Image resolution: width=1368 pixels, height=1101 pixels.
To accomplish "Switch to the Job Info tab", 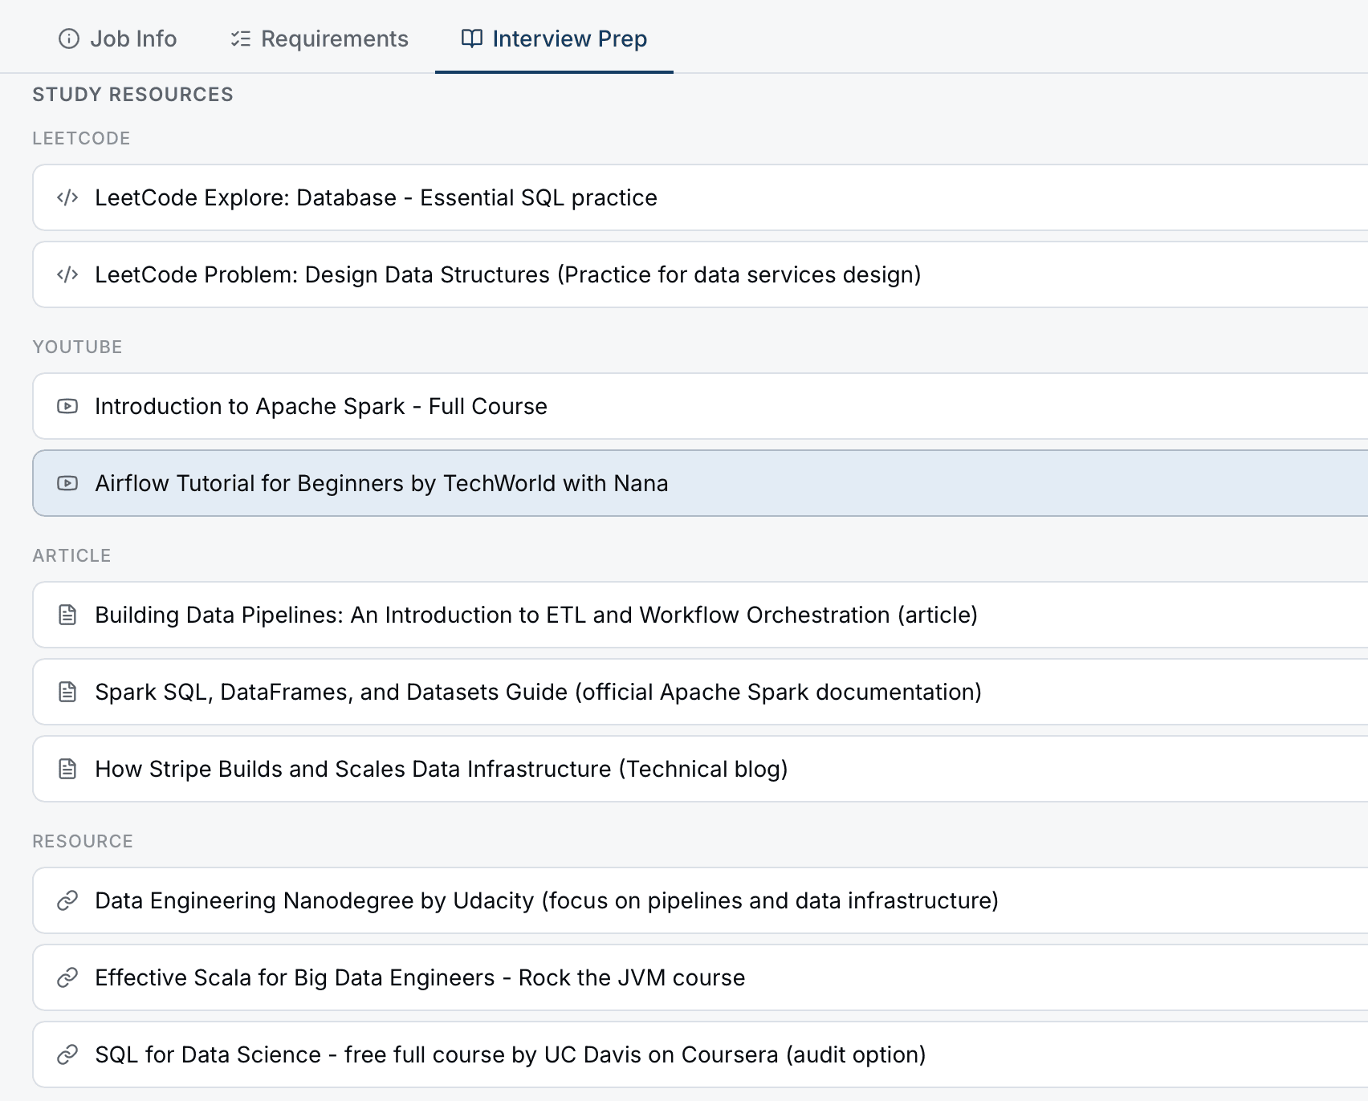I will [117, 39].
